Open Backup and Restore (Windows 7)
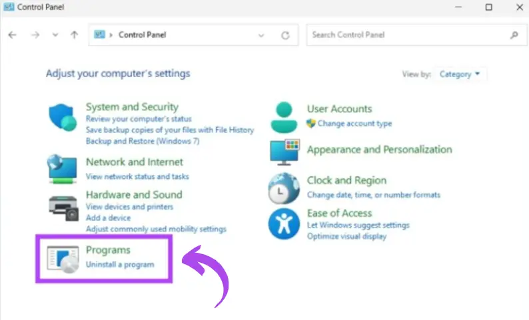This screenshot has width=529, height=320. [143, 141]
